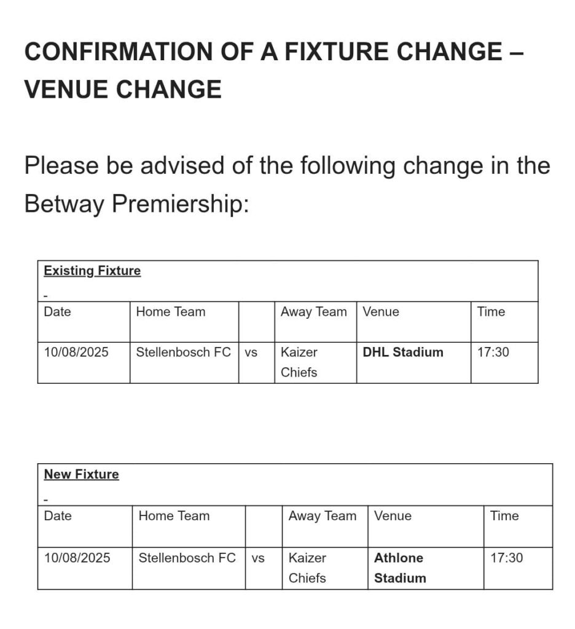Screen dimensions: 575x629
Task: Click "vs" cell in Existing Fixture table
Action: [x=251, y=353]
